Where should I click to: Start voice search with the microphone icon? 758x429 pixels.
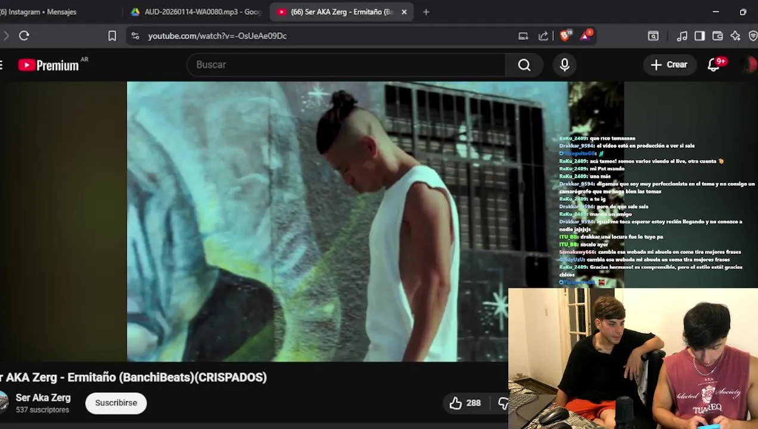coord(564,64)
